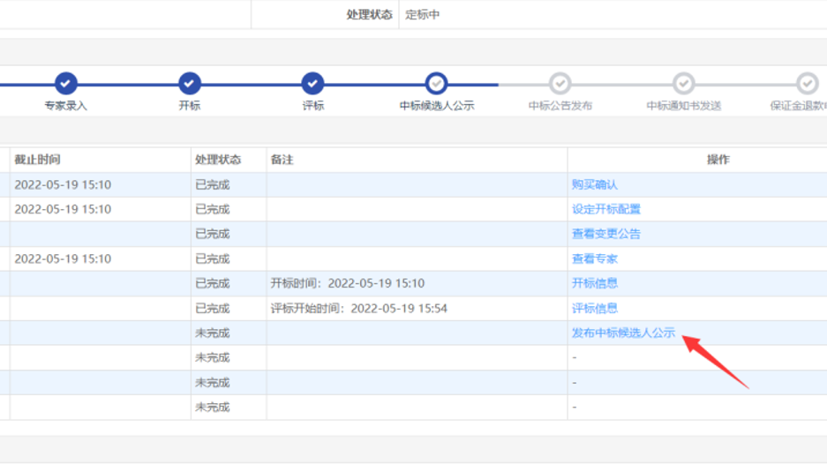
Task: Click the 评标 step checkmark circle
Action: pyautogui.click(x=313, y=83)
